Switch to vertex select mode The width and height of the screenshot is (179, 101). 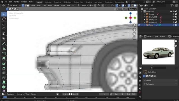tap(23, 6)
